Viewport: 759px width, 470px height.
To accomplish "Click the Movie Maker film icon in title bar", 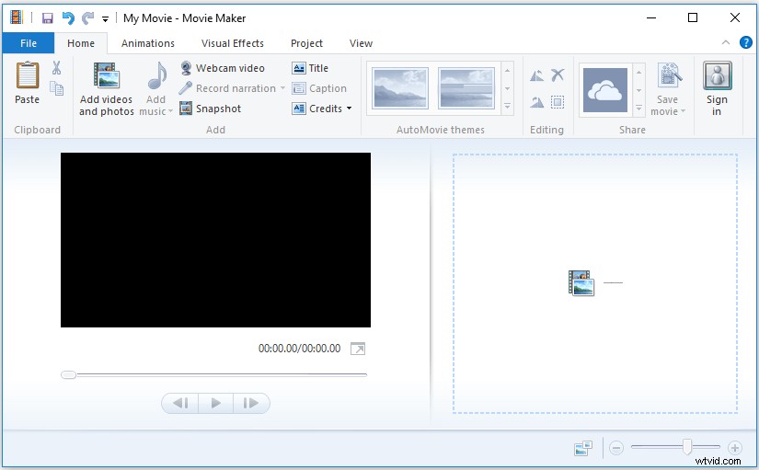I will click(x=16, y=17).
